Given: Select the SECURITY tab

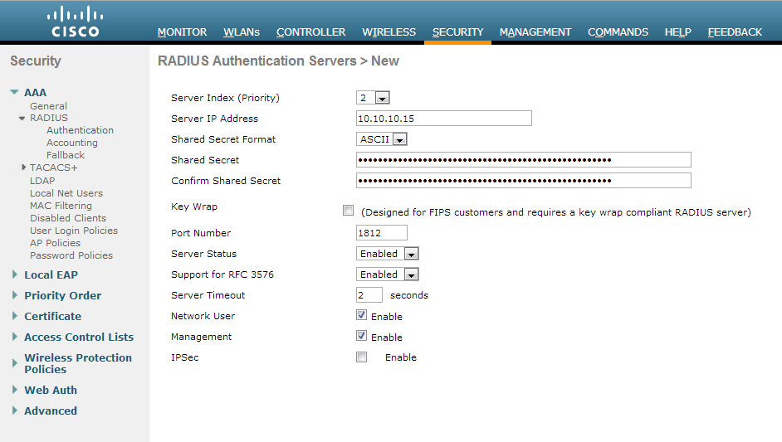Looking at the screenshot, I should (458, 32).
